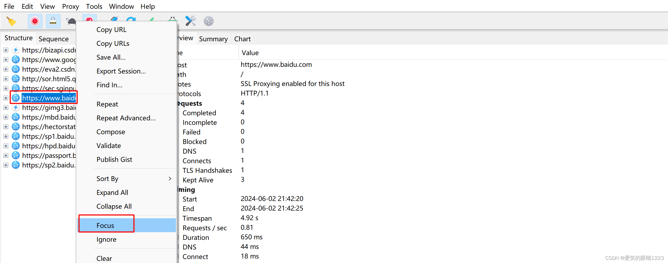Open the File menu
The width and height of the screenshot is (668, 263).
coord(9,6)
